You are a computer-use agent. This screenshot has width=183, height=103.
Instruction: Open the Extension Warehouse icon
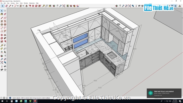coord(74,6)
